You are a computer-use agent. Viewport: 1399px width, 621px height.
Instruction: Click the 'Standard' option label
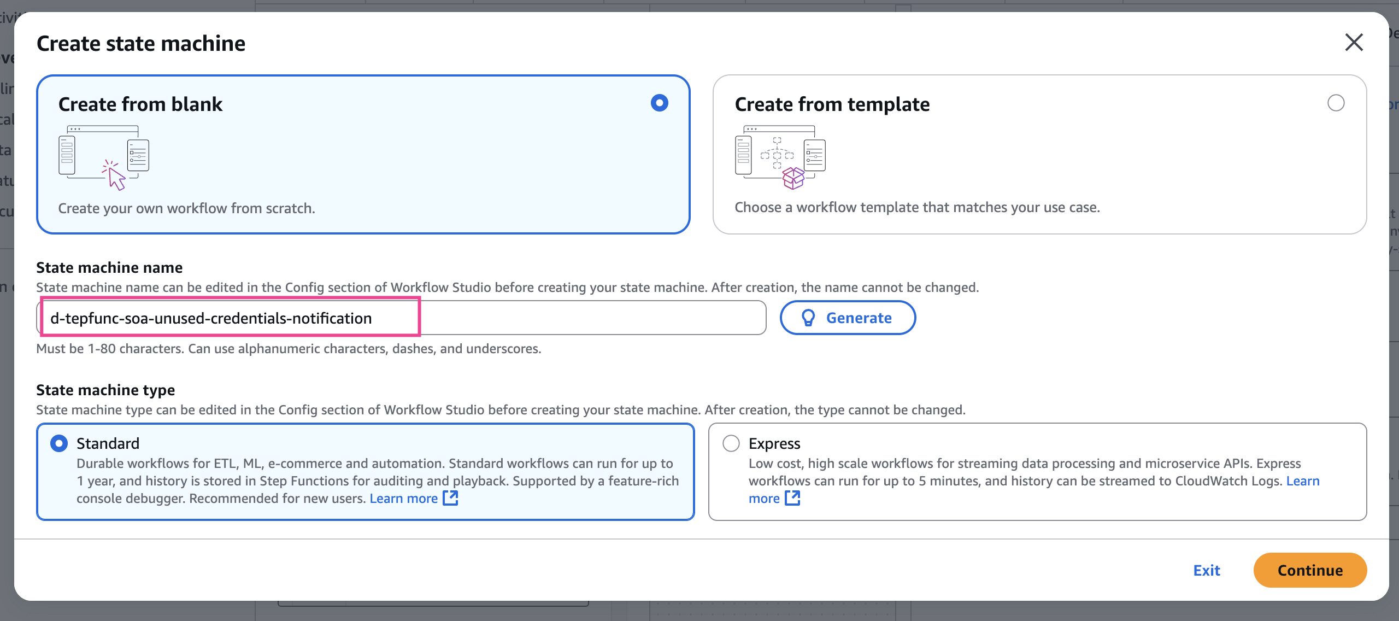tap(108, 443)
